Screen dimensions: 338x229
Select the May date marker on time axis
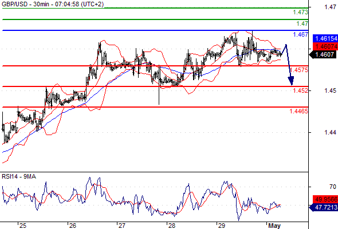pyautogui.click(x=274, y=226)
